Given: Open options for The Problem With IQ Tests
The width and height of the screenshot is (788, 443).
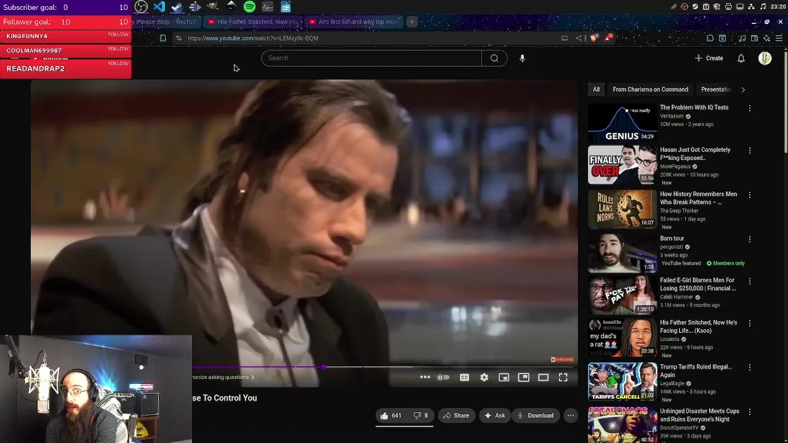Looking at the screenshot, I should pos(749,108).
